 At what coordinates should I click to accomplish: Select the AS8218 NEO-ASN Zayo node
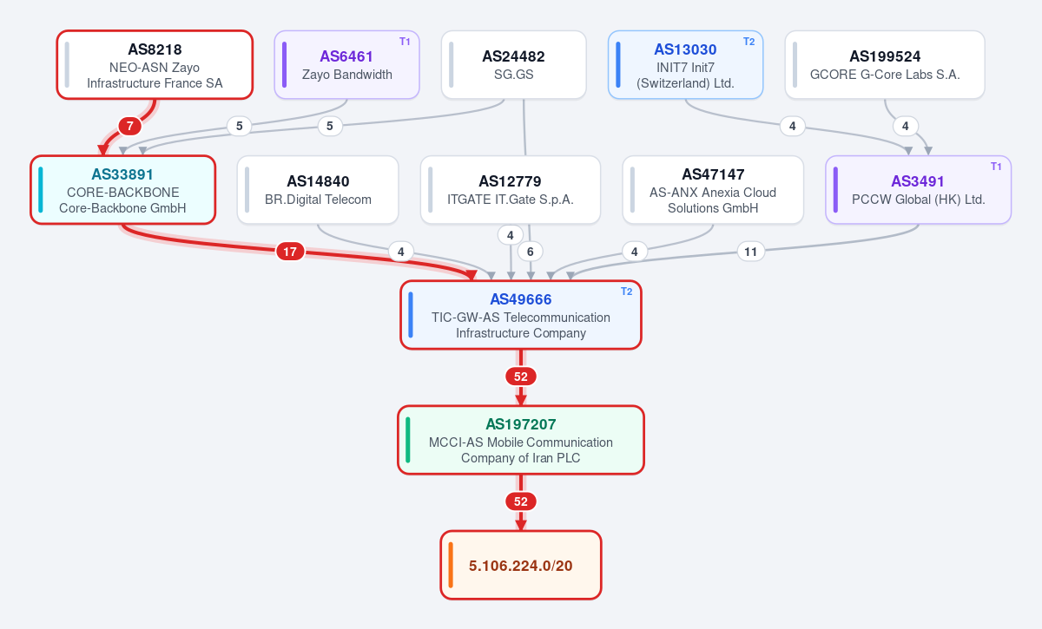coord(155,65)
